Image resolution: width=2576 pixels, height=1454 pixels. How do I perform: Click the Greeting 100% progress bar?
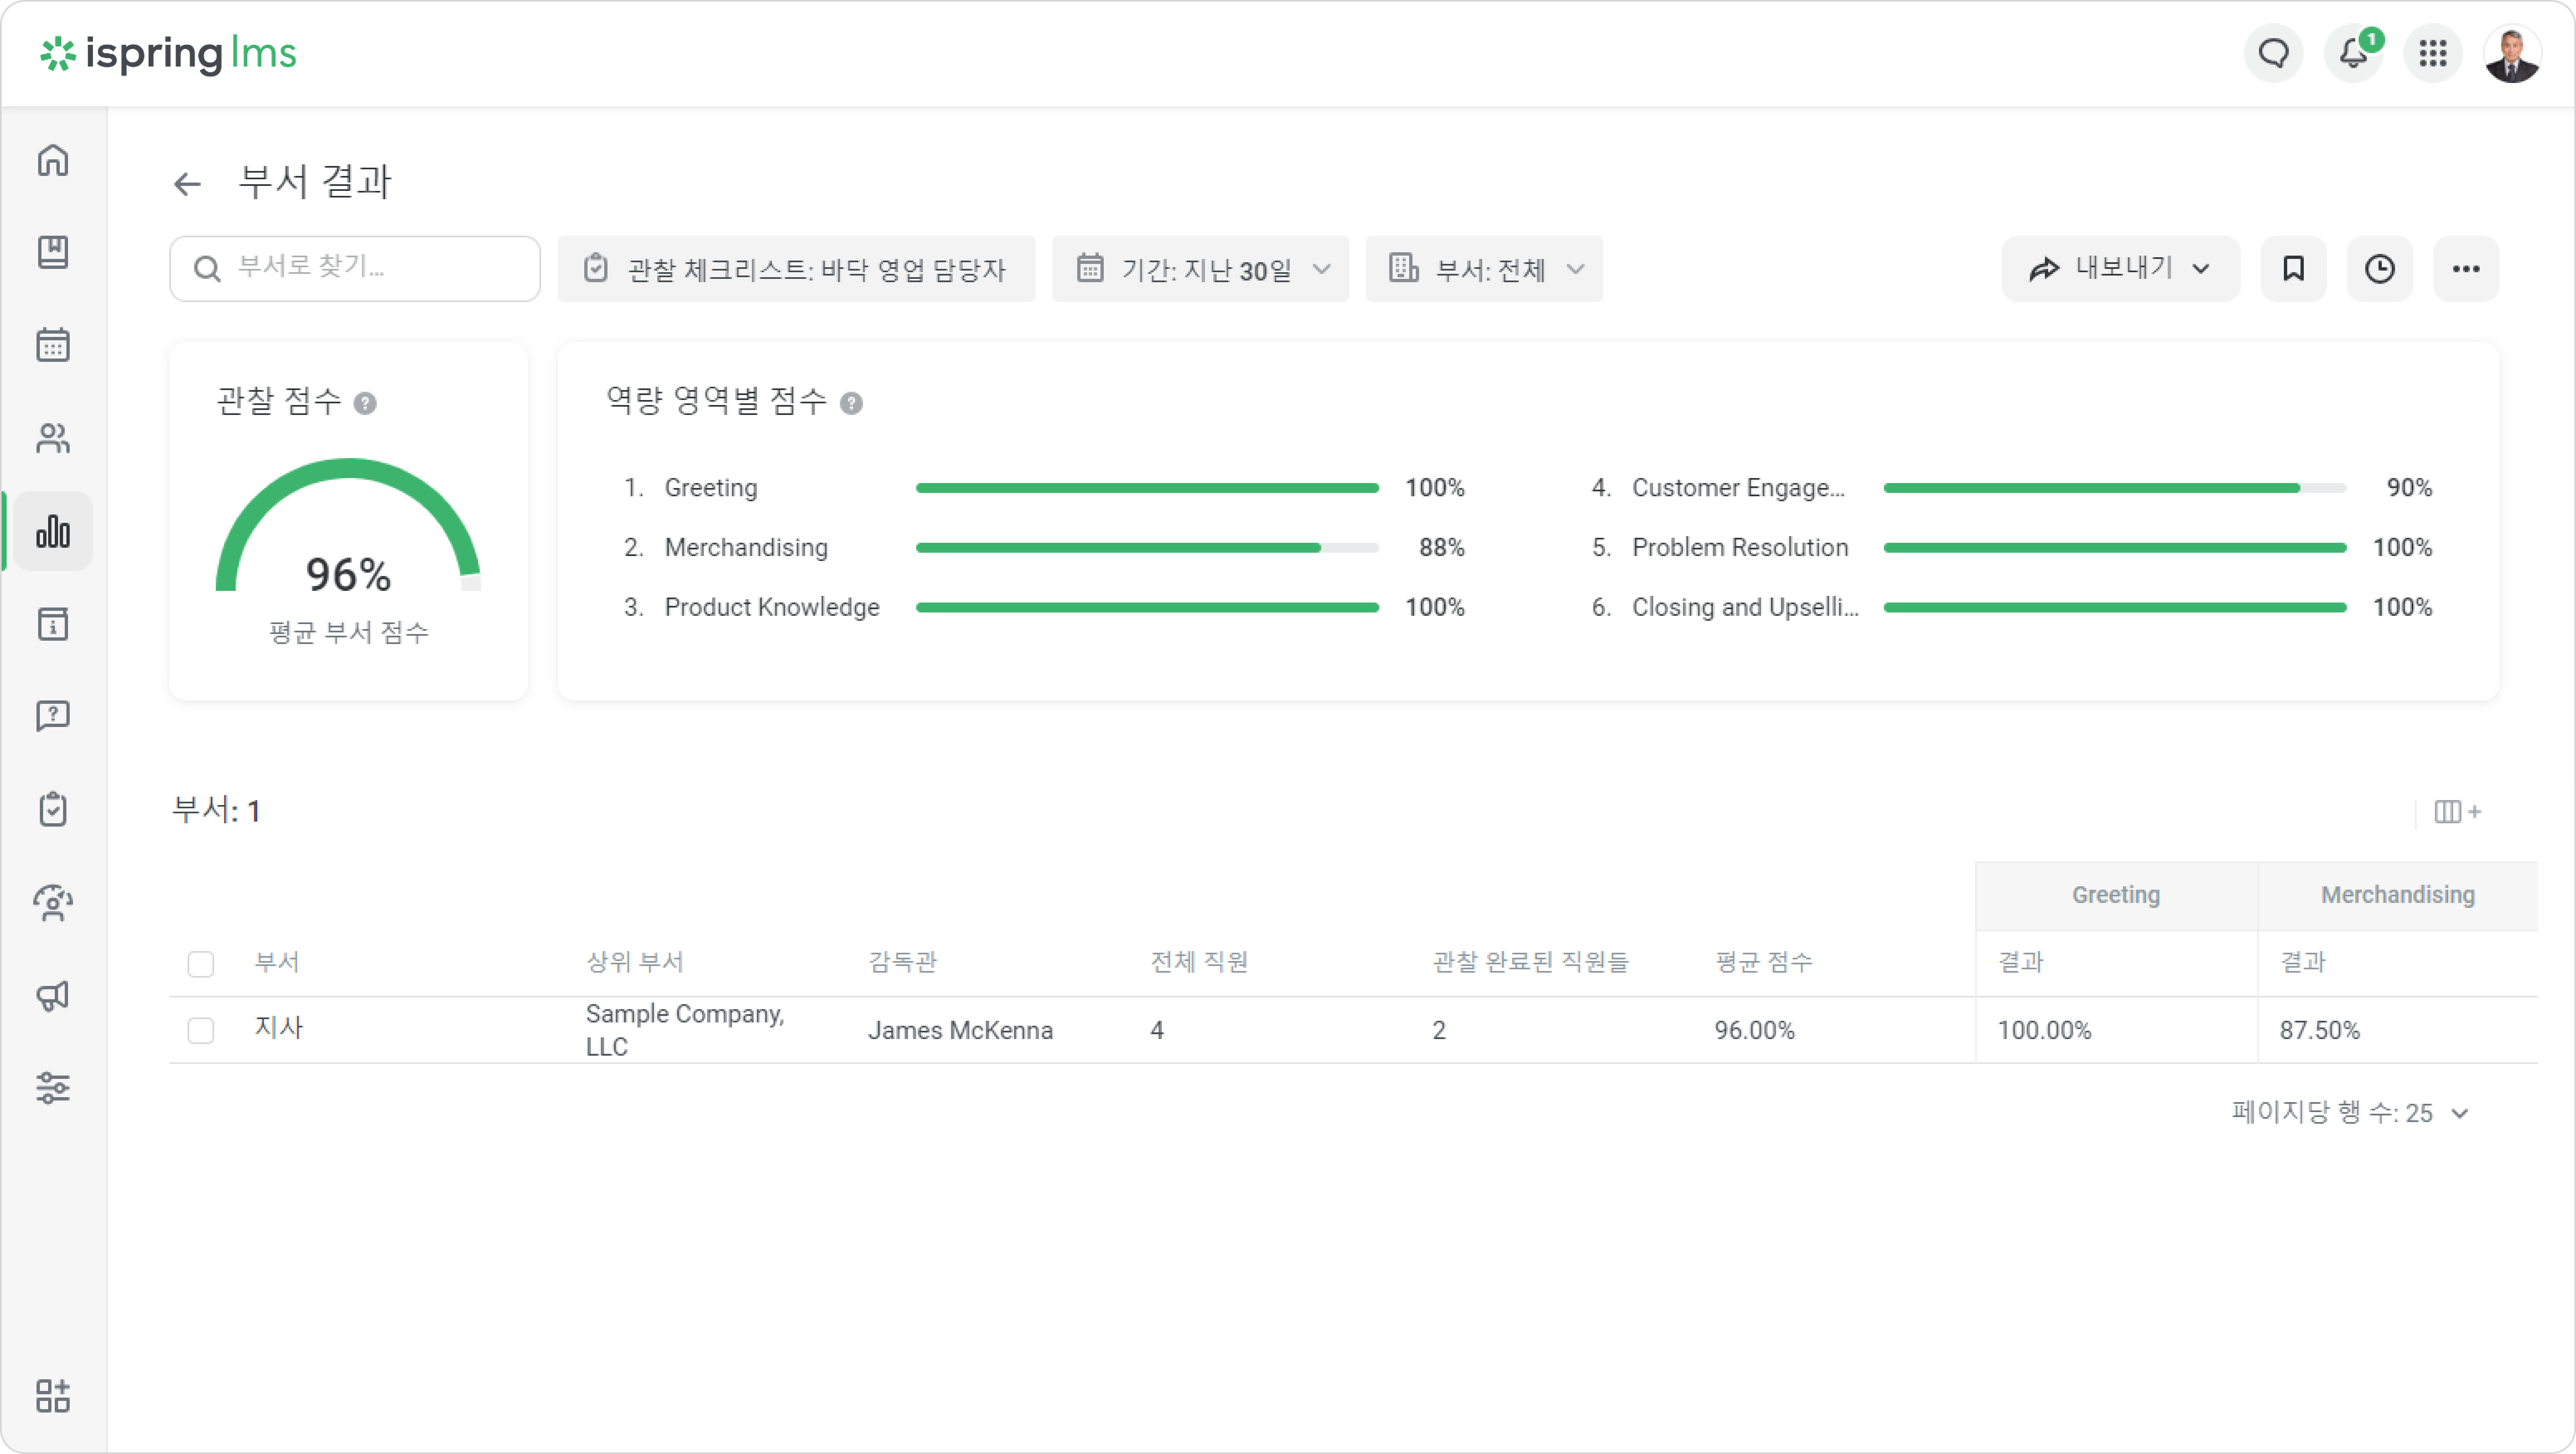point(1147,488)
